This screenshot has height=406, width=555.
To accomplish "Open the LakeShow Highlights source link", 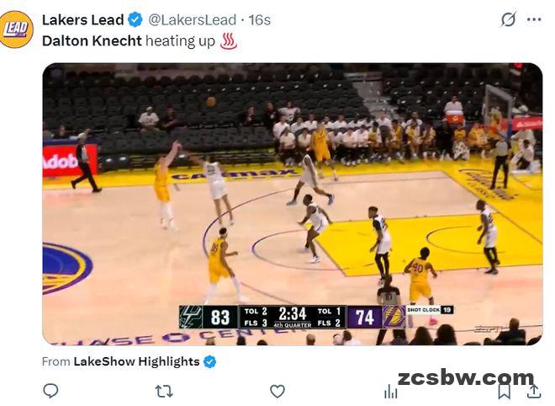I will pyautogui.click(x=136, y=361).
